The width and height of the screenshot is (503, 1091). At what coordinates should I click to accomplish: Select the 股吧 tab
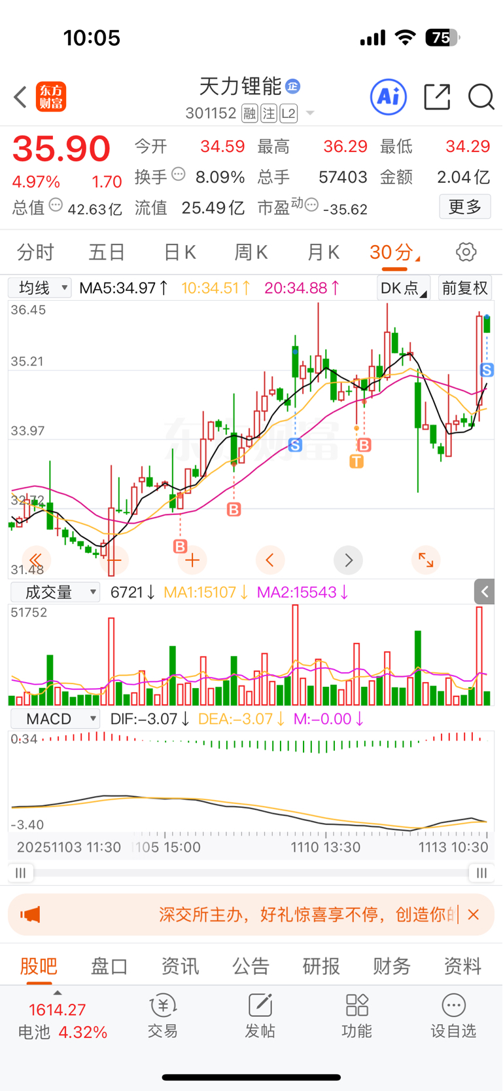[x=39, y=965]
